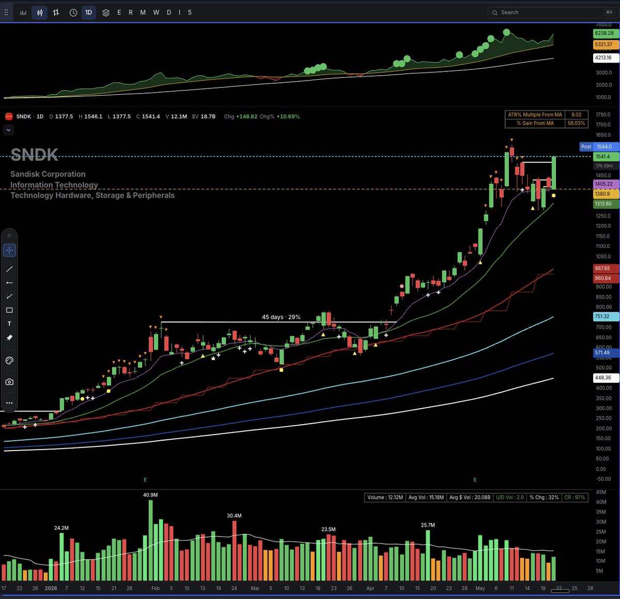
Task: Click the CR : 97% stat
Action: [x=575, y=497]
